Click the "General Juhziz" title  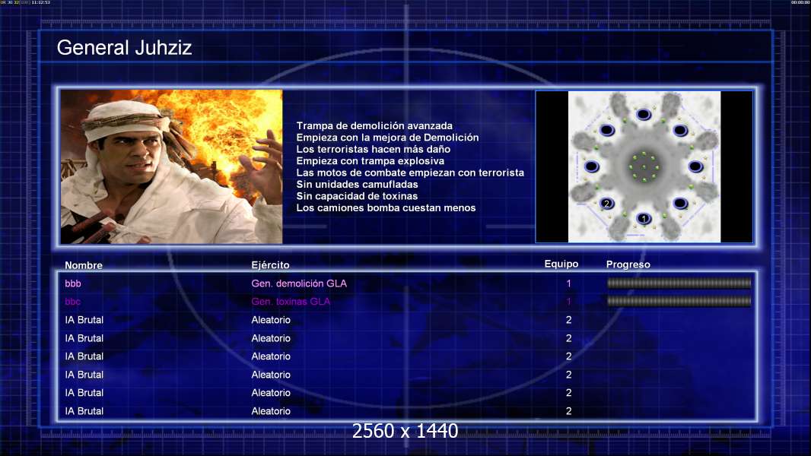coord(124,48)
